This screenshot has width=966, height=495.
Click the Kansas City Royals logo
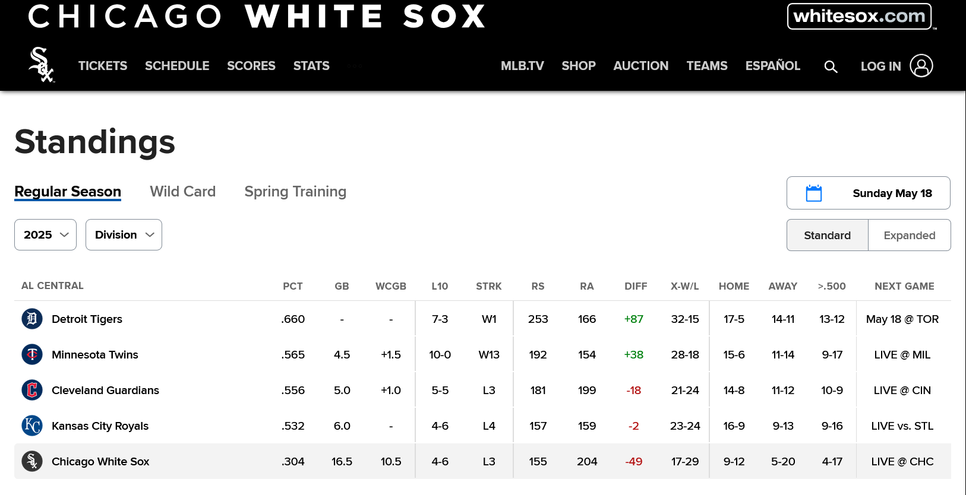click(32, 426)
